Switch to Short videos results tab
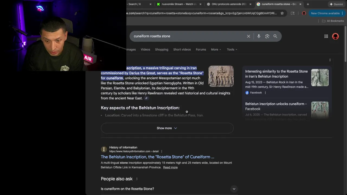 pos(182,50)
